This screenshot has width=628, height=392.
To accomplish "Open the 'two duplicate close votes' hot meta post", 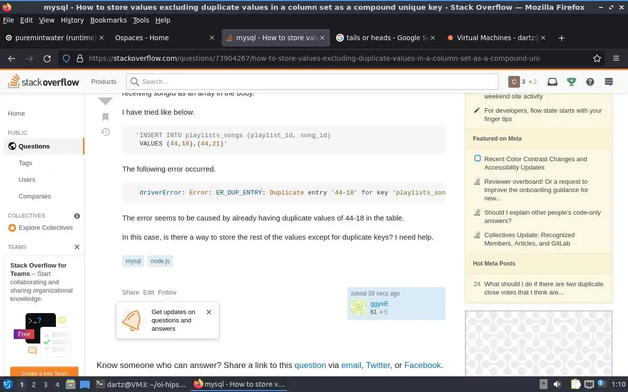I will click(544, 288).
